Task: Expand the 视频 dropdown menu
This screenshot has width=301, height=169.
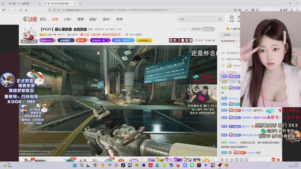Action: pyautogui.click(x=93, y=19)
